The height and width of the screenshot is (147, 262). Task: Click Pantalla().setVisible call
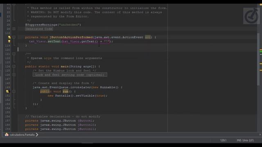pyautogui.click(x=75, y=96)
